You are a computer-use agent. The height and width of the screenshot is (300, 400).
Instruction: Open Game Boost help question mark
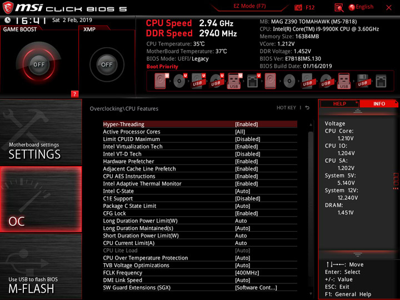[x=74, y=94]
